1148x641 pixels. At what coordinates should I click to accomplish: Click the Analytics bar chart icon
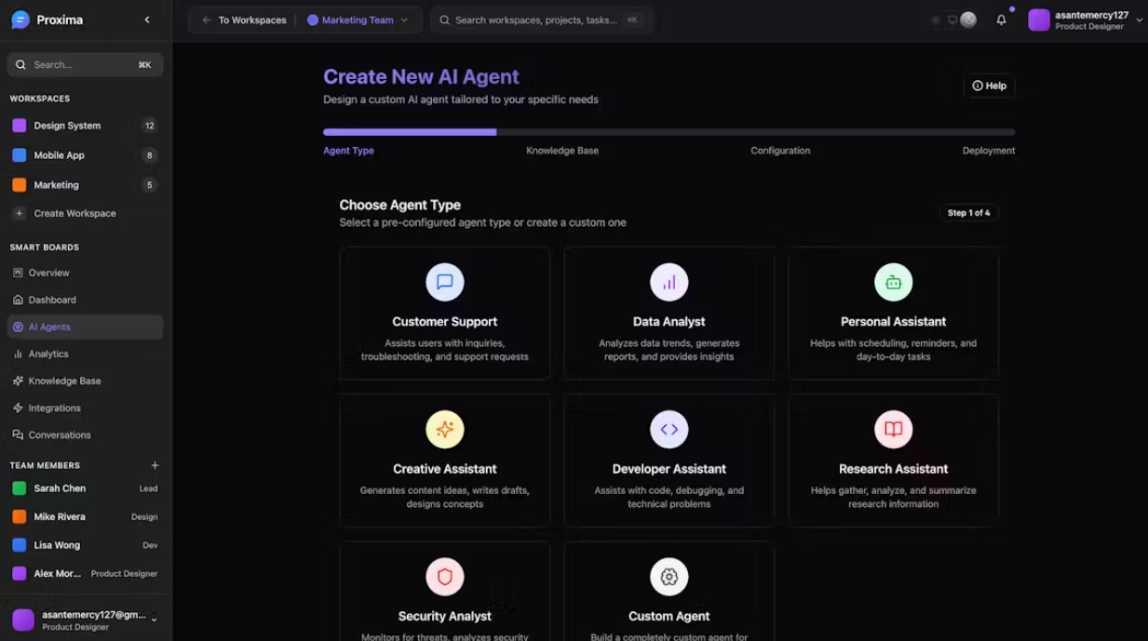pyautogui.click(x=18, y=354)
